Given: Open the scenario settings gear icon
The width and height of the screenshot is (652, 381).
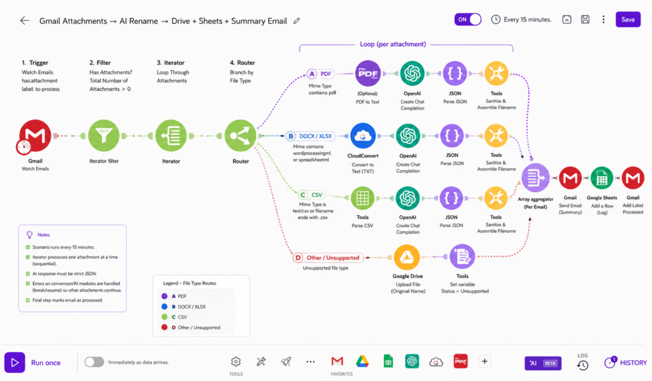Looking at the screenshot, I should tap(236, 362).
